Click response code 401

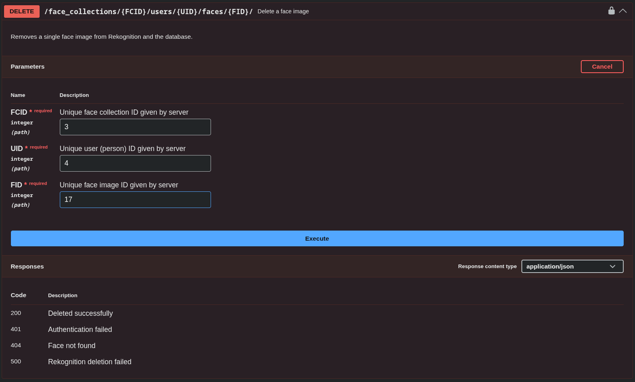click(x=16, y=329)
